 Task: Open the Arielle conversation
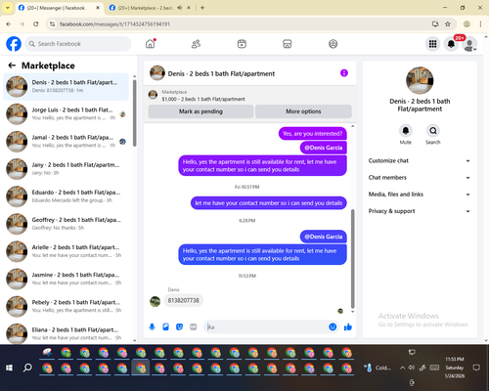[x=66, y=251]
